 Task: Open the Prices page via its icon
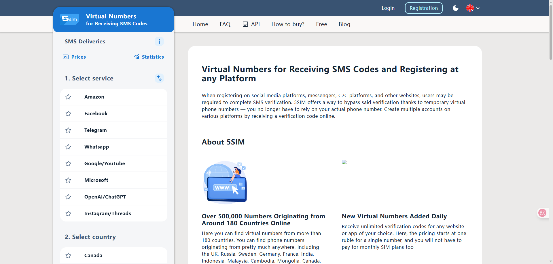tap(66, 57)
